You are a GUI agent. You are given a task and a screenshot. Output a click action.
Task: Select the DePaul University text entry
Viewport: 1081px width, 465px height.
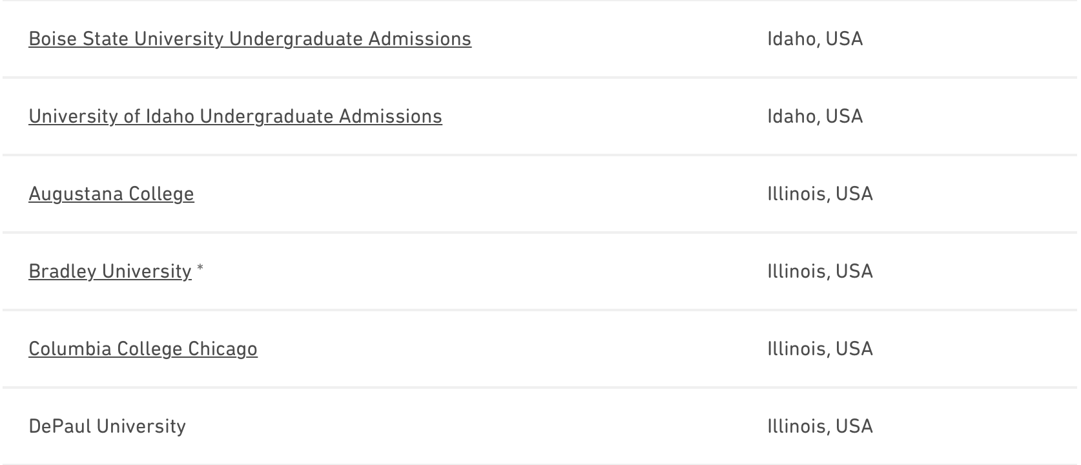point(107,426)
